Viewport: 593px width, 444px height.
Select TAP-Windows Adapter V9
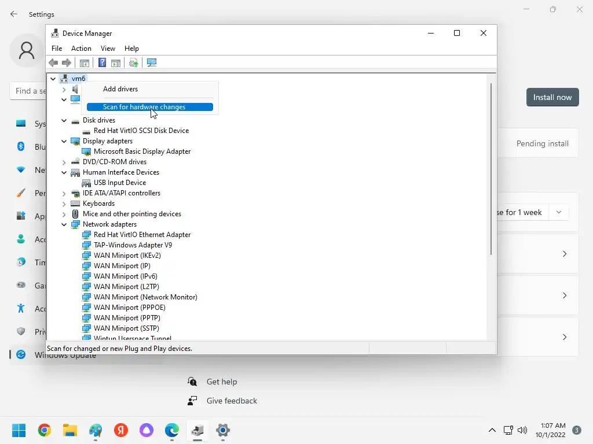pyautogui.click(x=133, y=245)
